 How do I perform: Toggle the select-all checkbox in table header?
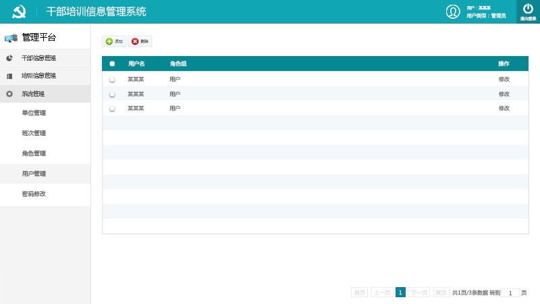click(112, 64)
